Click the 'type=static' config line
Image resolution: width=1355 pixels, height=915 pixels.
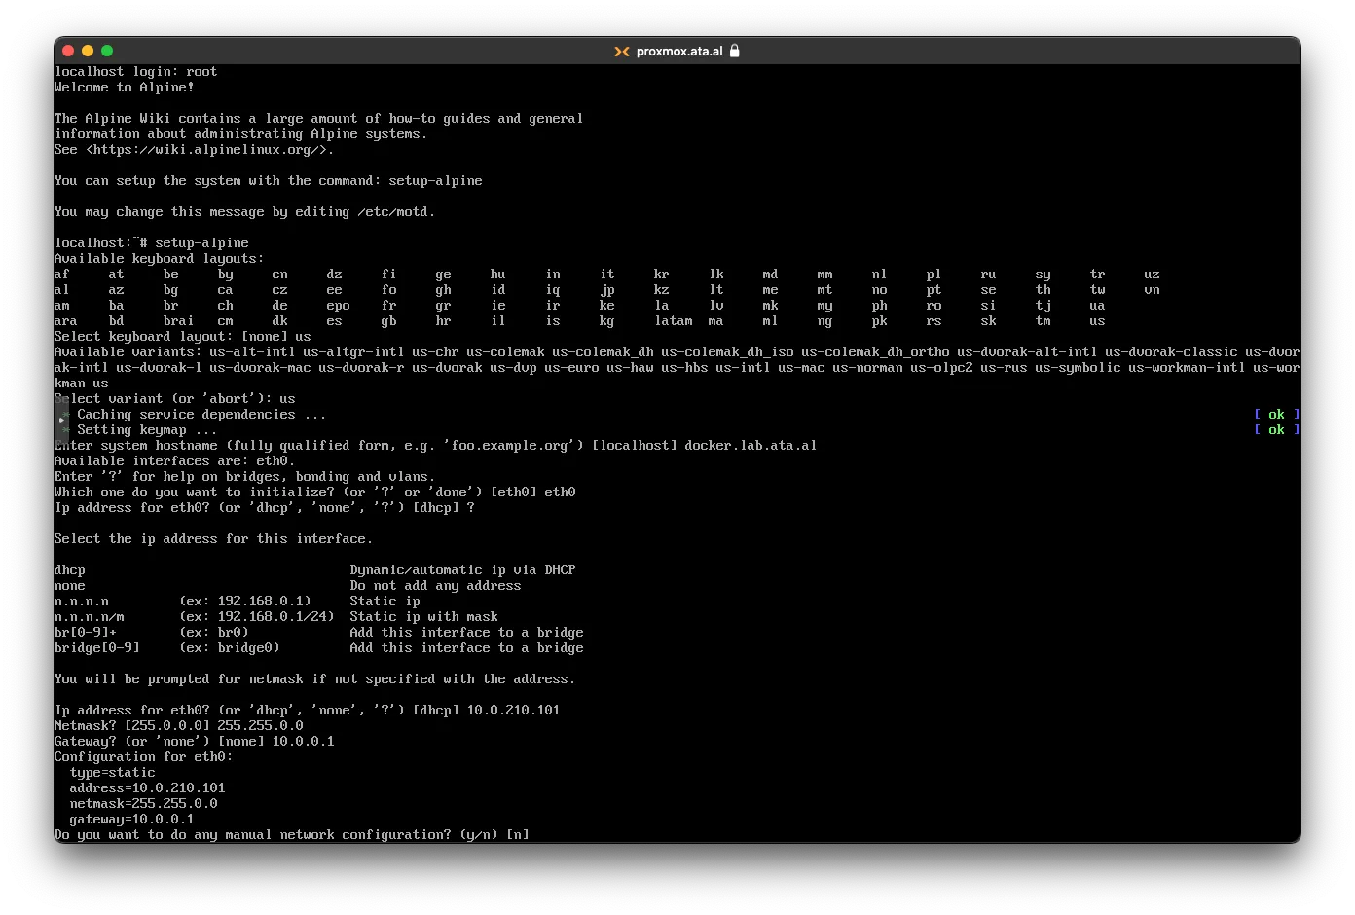coord(113,773)
